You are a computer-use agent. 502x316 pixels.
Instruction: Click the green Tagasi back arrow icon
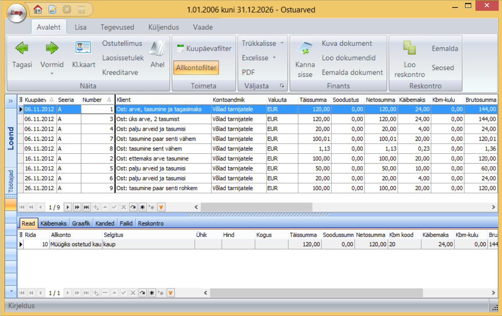coord(22,48)
